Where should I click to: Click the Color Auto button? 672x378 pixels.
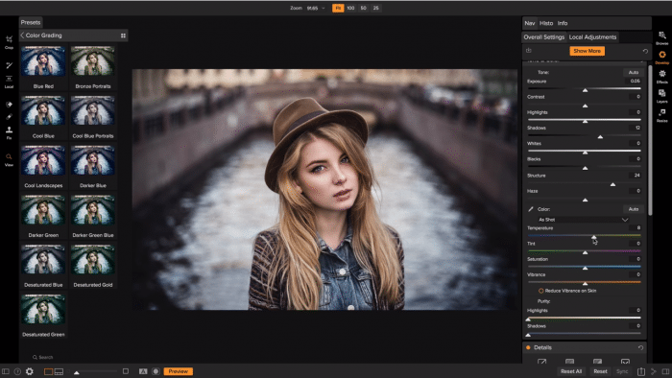[634, 209]
